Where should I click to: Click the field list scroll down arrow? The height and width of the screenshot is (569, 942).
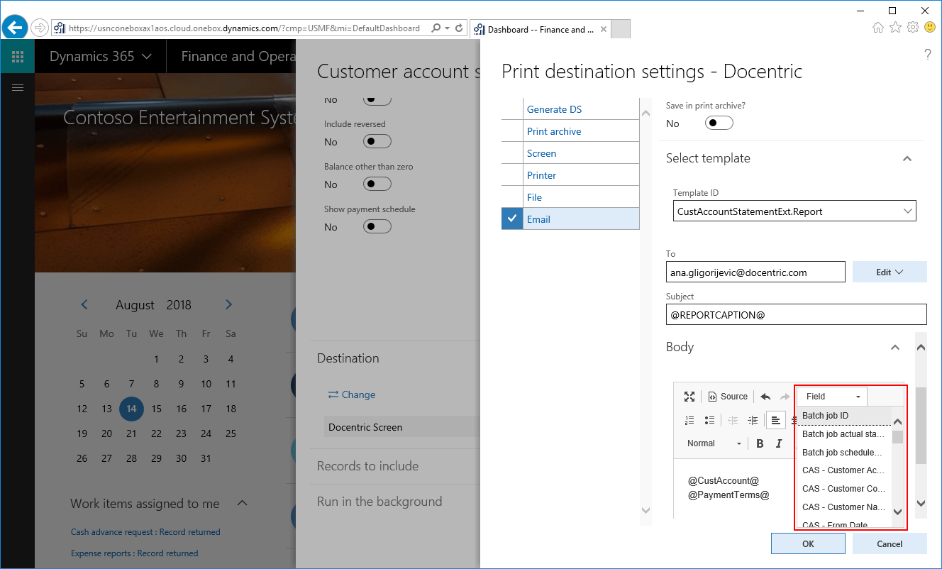[897, 512]
